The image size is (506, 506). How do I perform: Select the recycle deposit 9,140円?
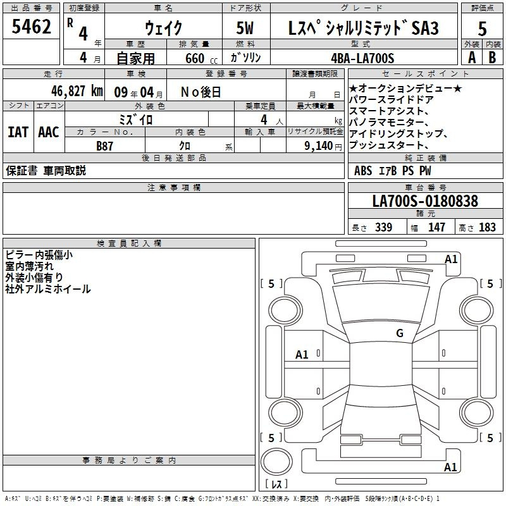tap(323, 146)
